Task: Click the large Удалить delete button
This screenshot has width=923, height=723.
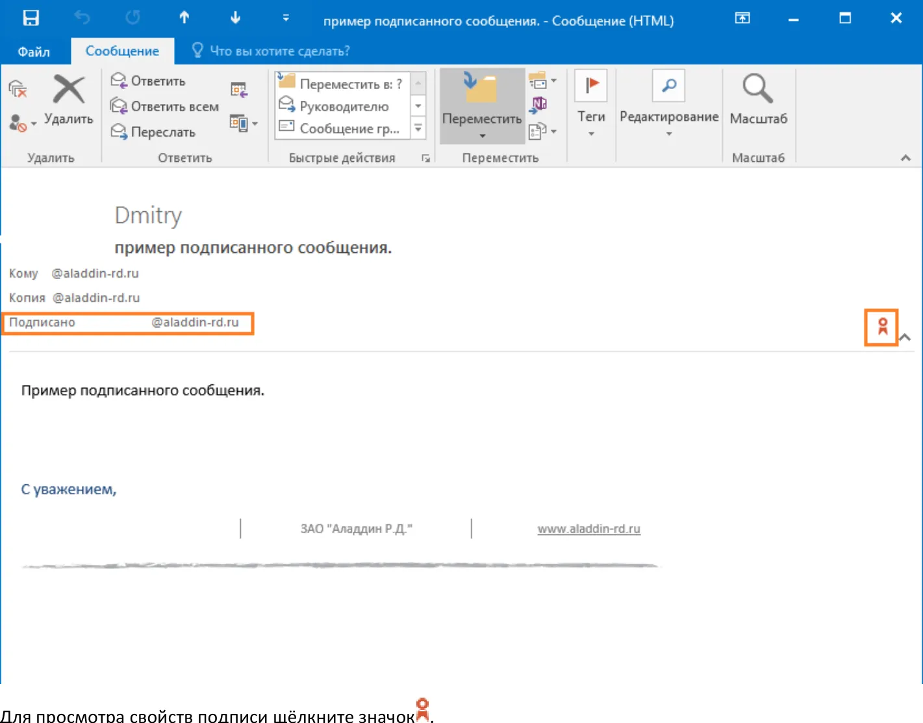Action: 68,99
